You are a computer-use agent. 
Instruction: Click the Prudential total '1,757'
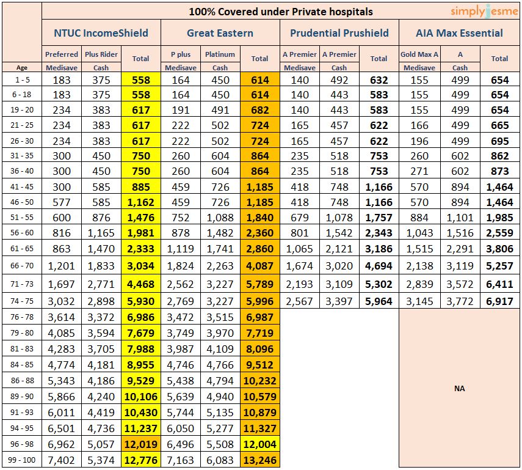pos(379,218)
